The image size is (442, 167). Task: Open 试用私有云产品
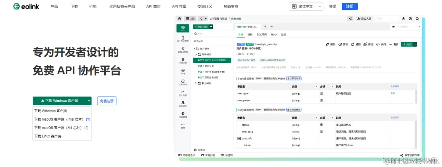click(x=122, y=7)
